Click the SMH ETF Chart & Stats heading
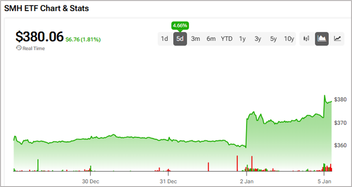 [46, 8]
